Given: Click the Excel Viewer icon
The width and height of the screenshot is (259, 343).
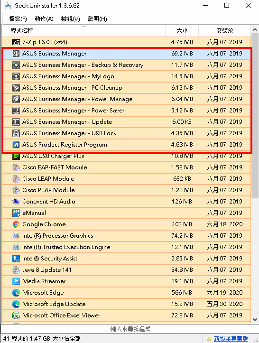Looking at the screenshot, I should coord(16,315).
